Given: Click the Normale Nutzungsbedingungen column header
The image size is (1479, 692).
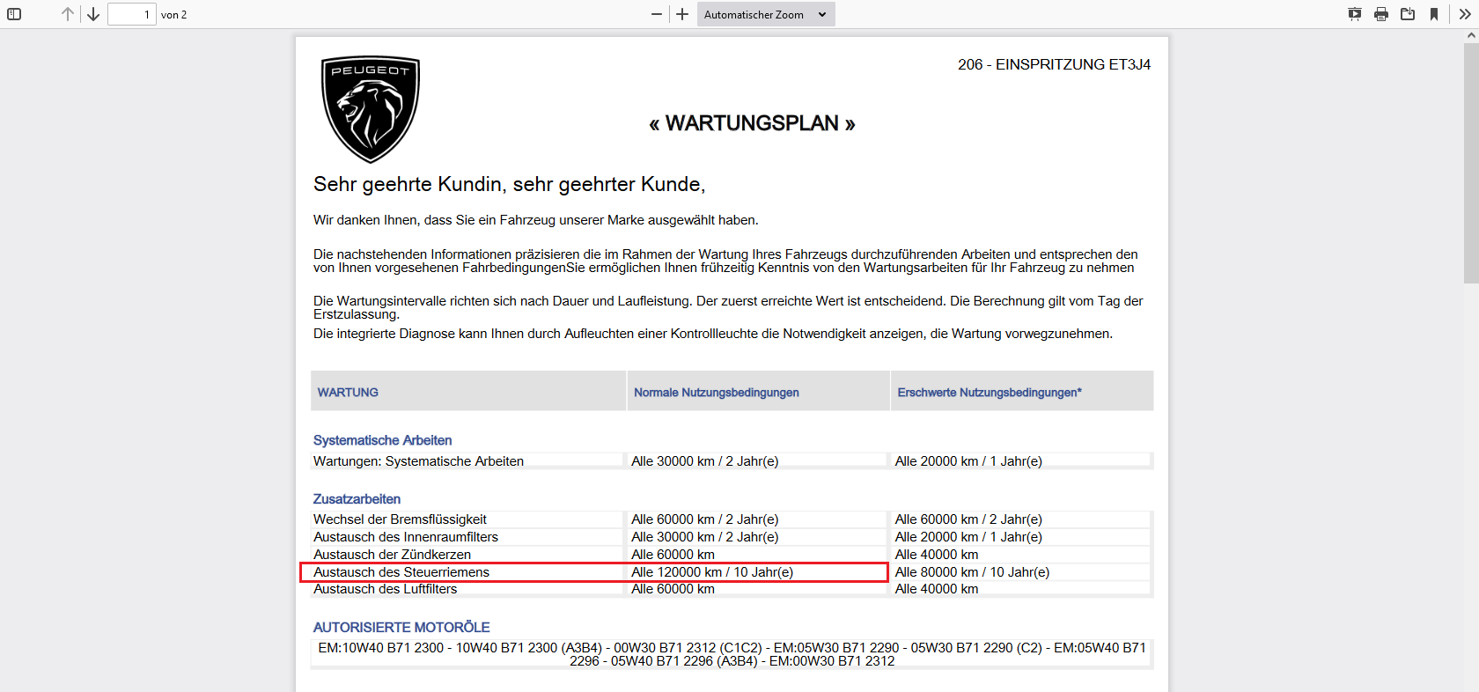Looking at the screenshot, I should pos(717,393).
